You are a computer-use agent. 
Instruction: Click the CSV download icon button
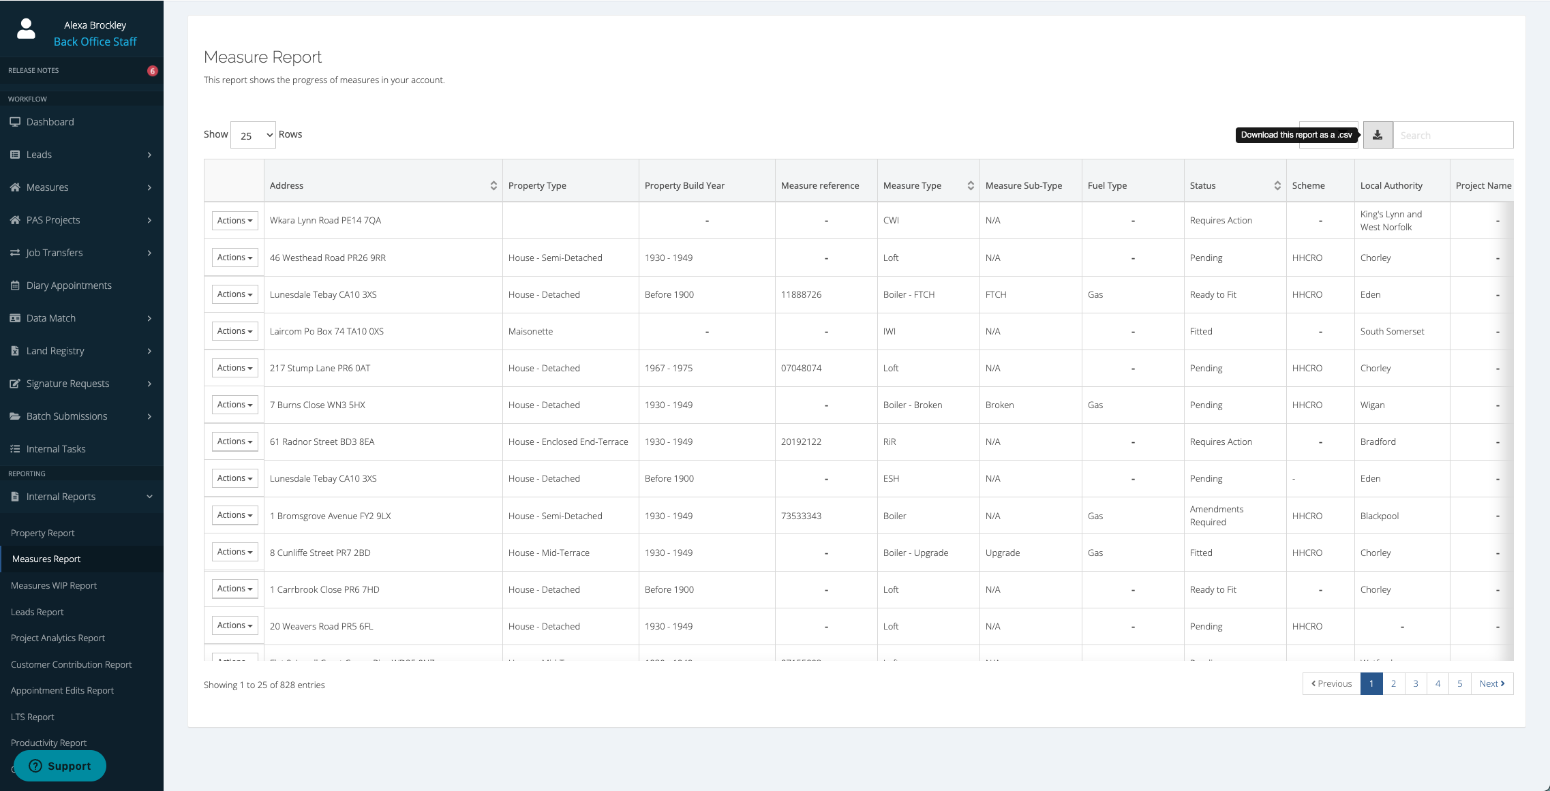[1378, 135]
